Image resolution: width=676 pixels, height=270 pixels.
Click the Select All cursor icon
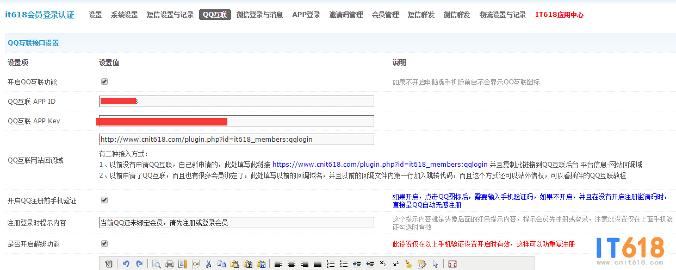pos(435,264)
